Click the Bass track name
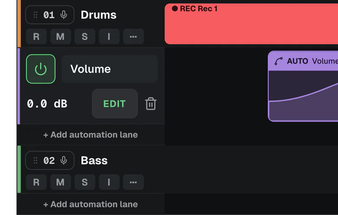The height and width of the screenshot is (215, 338). pyautogui.click(x=94, y=160)
